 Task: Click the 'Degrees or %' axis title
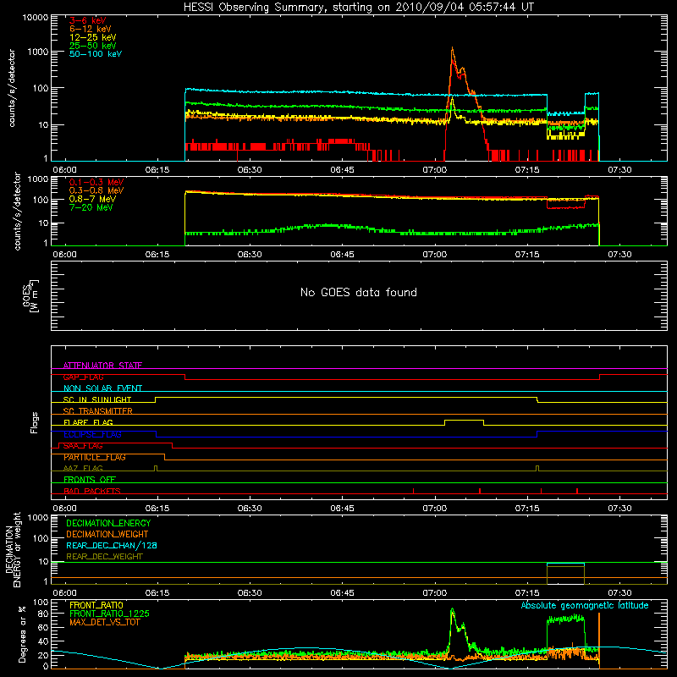tap(22, 634)
